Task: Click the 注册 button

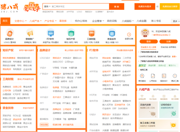Action: pyautogui.click(x=169, y=41)
